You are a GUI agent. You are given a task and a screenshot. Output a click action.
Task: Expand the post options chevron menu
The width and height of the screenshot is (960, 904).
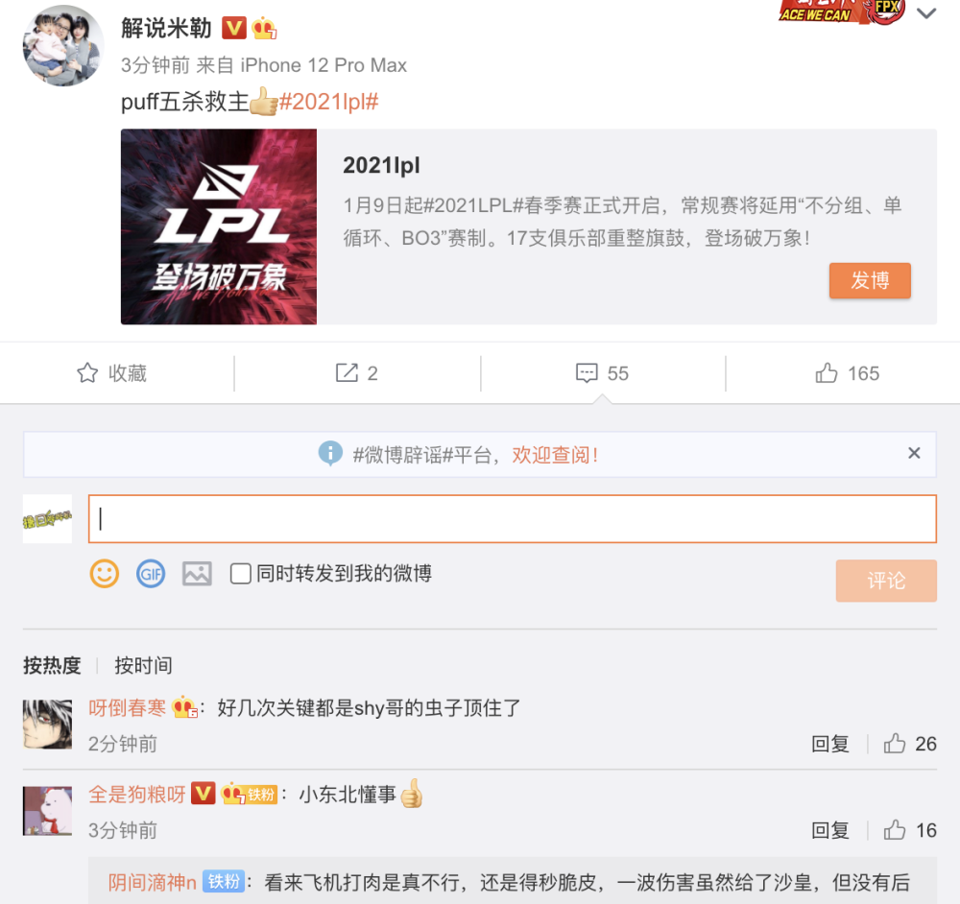click(x=926, y=13)
